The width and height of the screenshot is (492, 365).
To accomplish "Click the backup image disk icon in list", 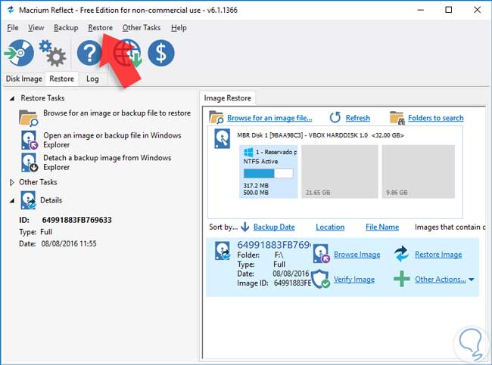I will 222,251.
